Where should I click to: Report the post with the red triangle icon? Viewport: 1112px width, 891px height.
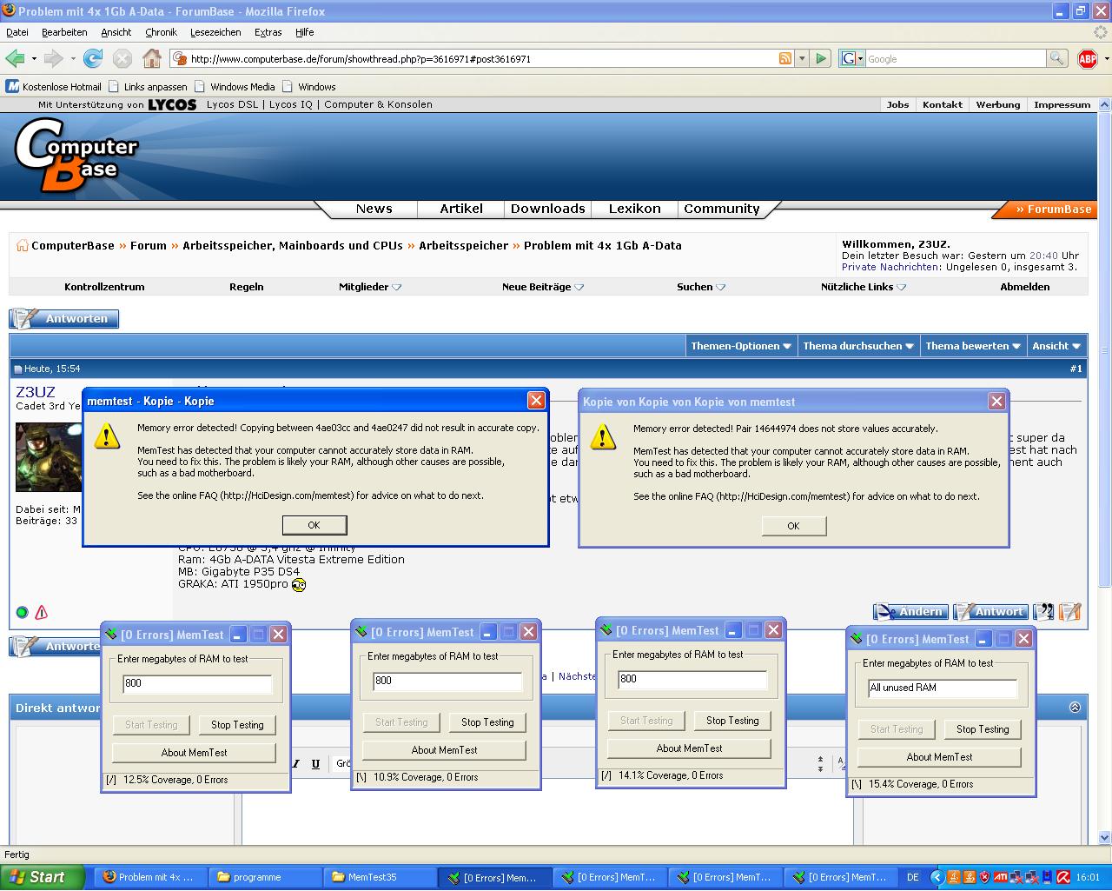(x=41, y=612)
